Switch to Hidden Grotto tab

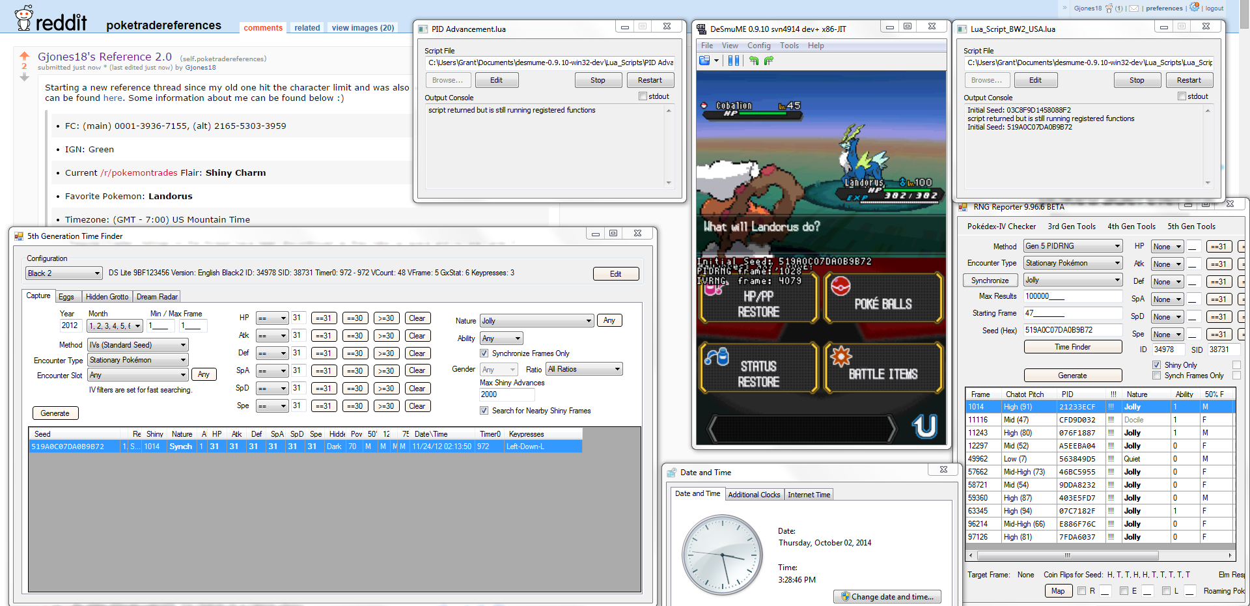[107, 297]
